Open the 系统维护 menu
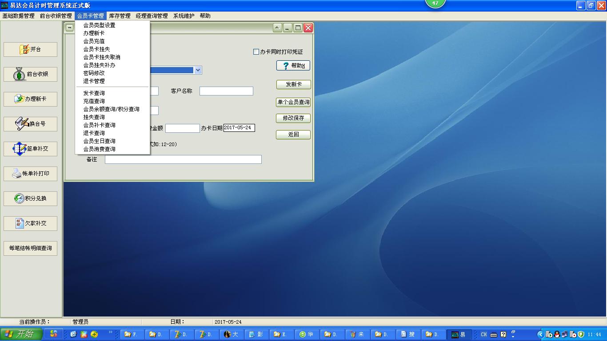 pyautogui.click(x=184, y=16)
